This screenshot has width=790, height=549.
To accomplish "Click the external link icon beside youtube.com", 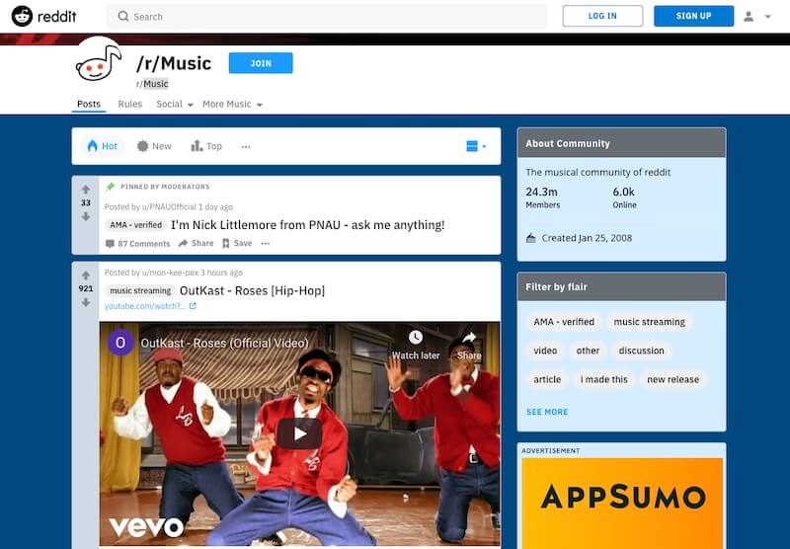I will click(x=193, y=306).
